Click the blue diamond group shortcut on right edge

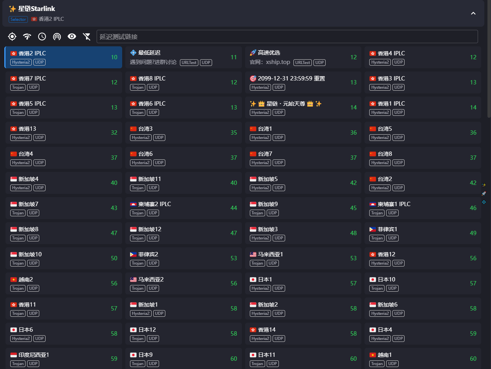[484, 202]
